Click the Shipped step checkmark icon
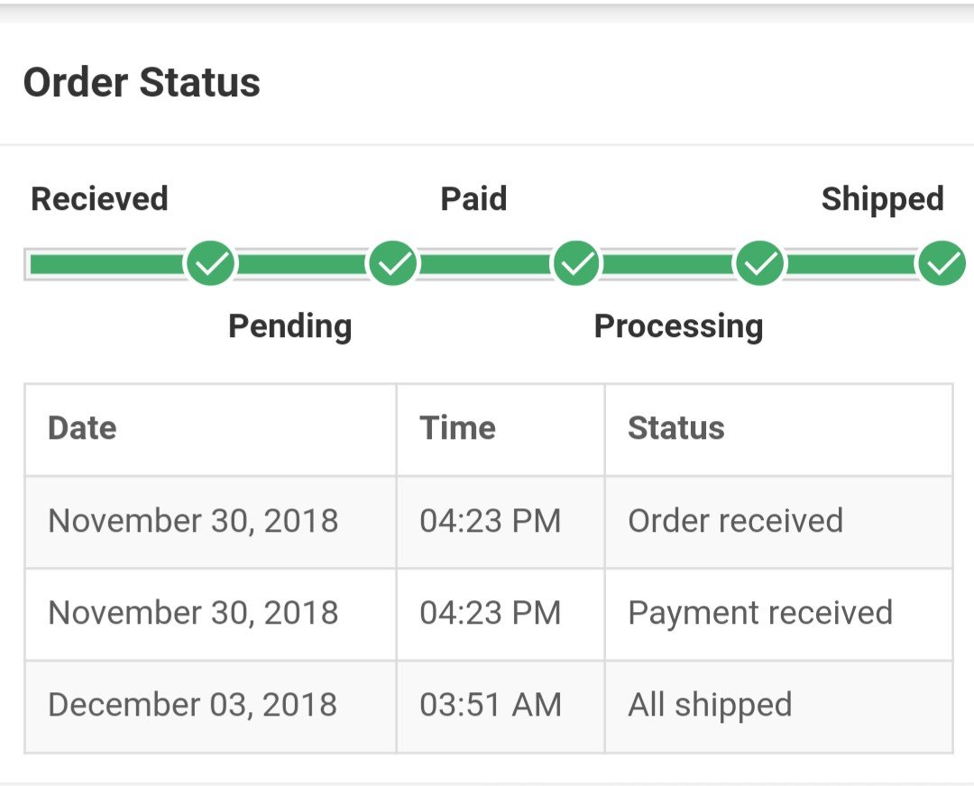 [x=942, y=264]
